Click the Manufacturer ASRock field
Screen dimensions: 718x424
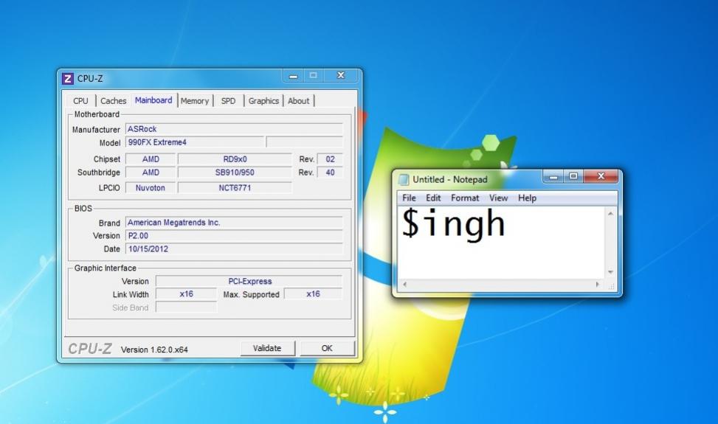coord(234,129)
